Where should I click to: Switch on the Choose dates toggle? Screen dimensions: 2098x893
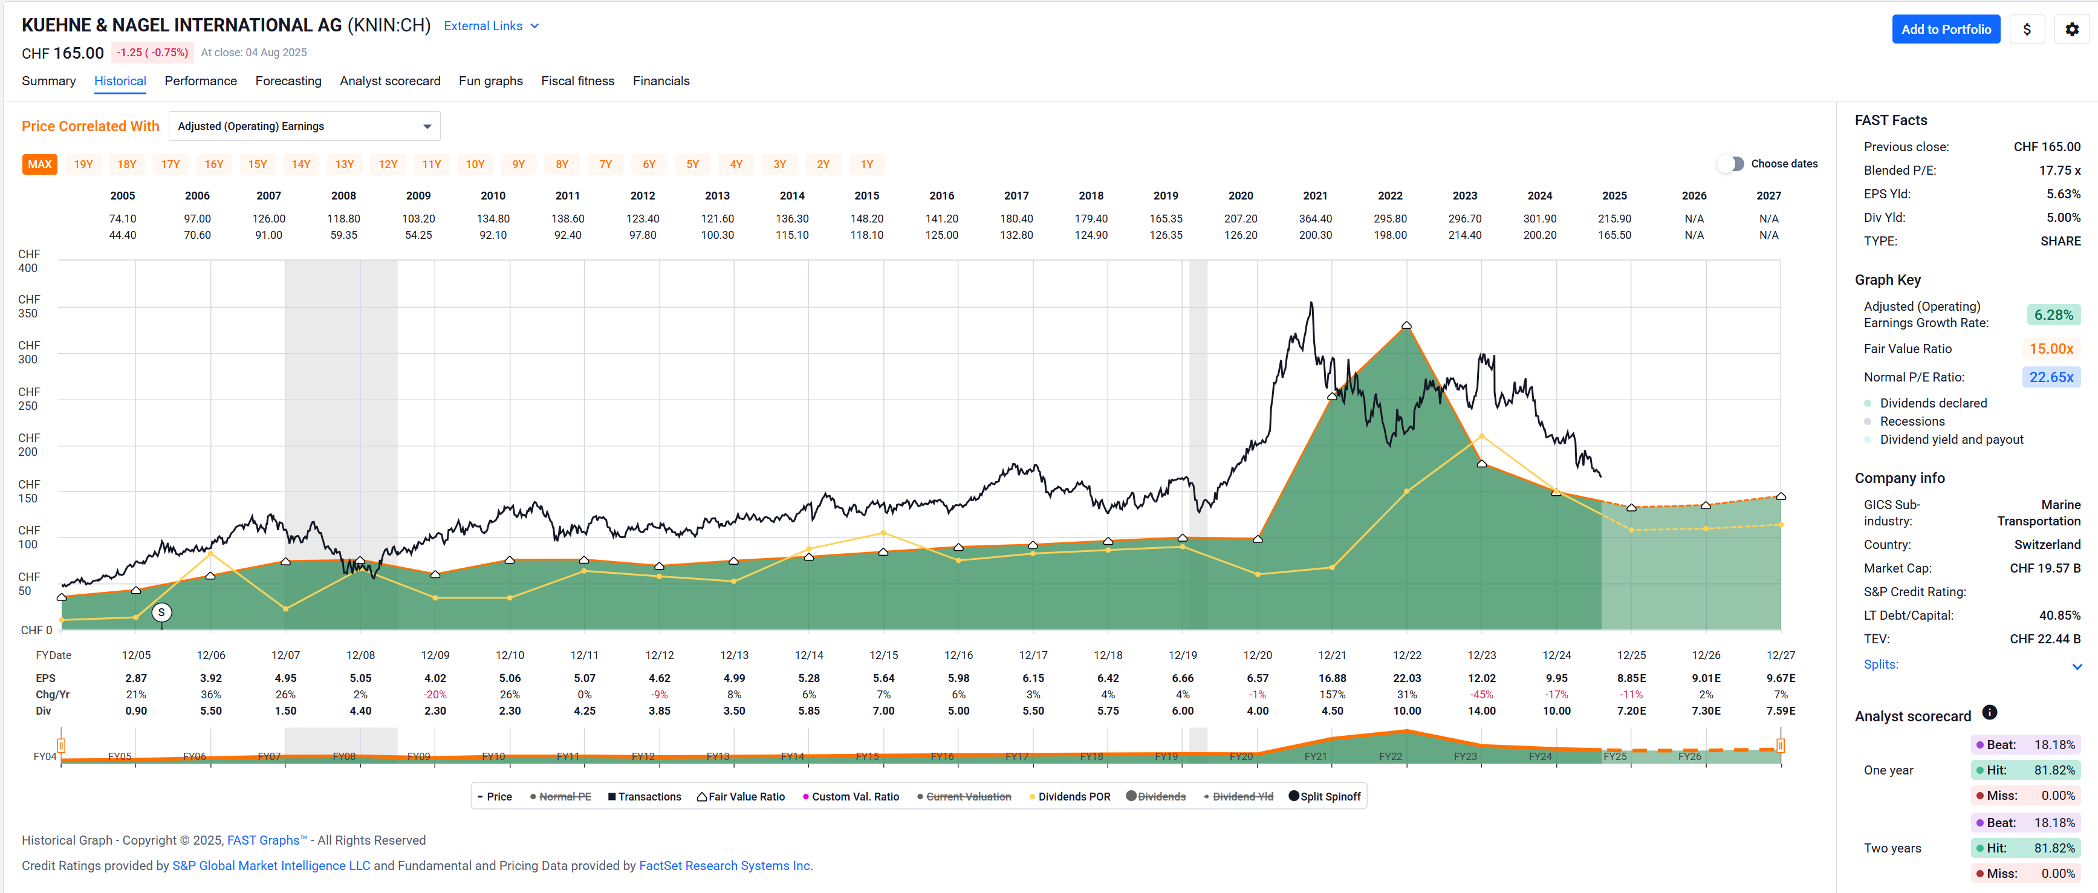click(1730, 164)
